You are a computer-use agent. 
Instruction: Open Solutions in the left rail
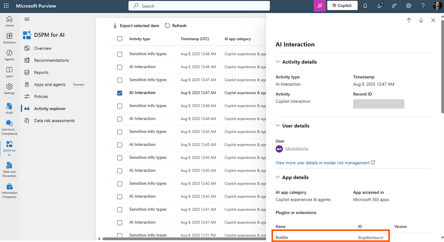9,38
